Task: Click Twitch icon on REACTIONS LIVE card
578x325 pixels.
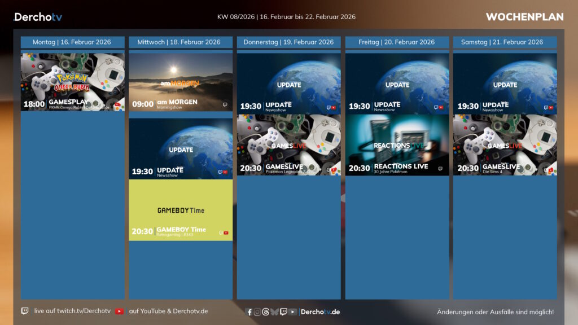Action: click(440, 168)
